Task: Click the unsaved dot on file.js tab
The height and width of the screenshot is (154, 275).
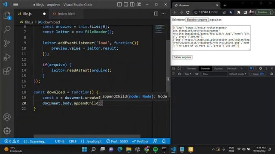Action: tap(44, 14)
